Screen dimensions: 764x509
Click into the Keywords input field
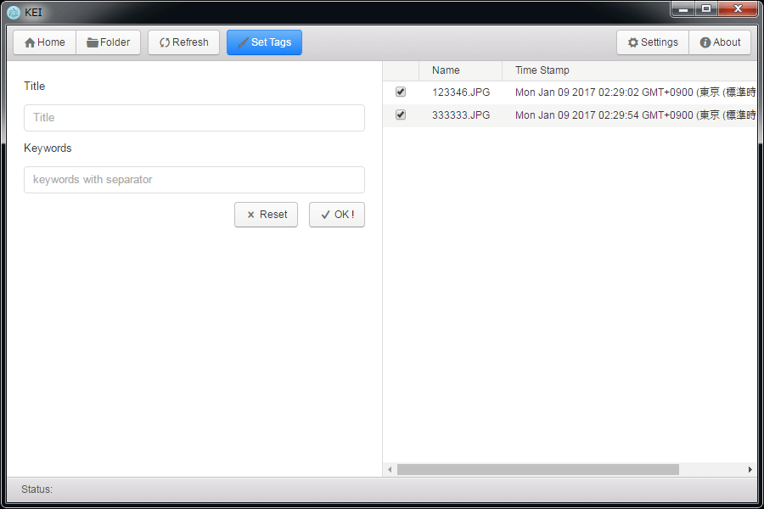click(194, 180)
